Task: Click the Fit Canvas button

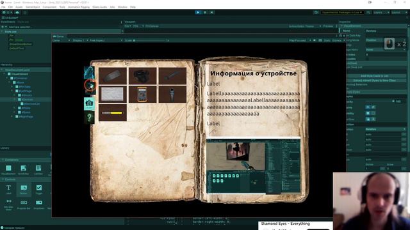Action: [152, 26]
